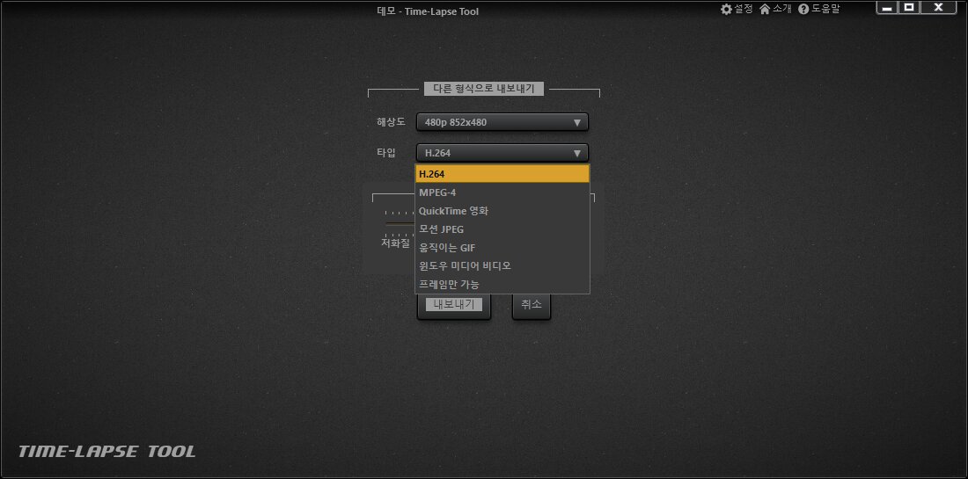Open the 설정 settings gear icon
Image resolution: width=968 pixels, height=479 pixels.
coord(726,9)
